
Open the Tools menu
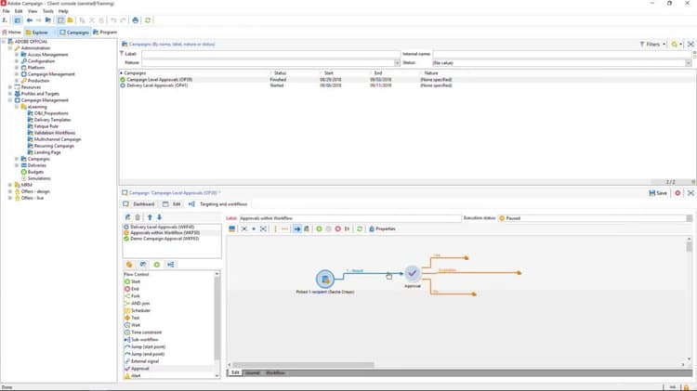pyautogui.click(x=48, y=11)
